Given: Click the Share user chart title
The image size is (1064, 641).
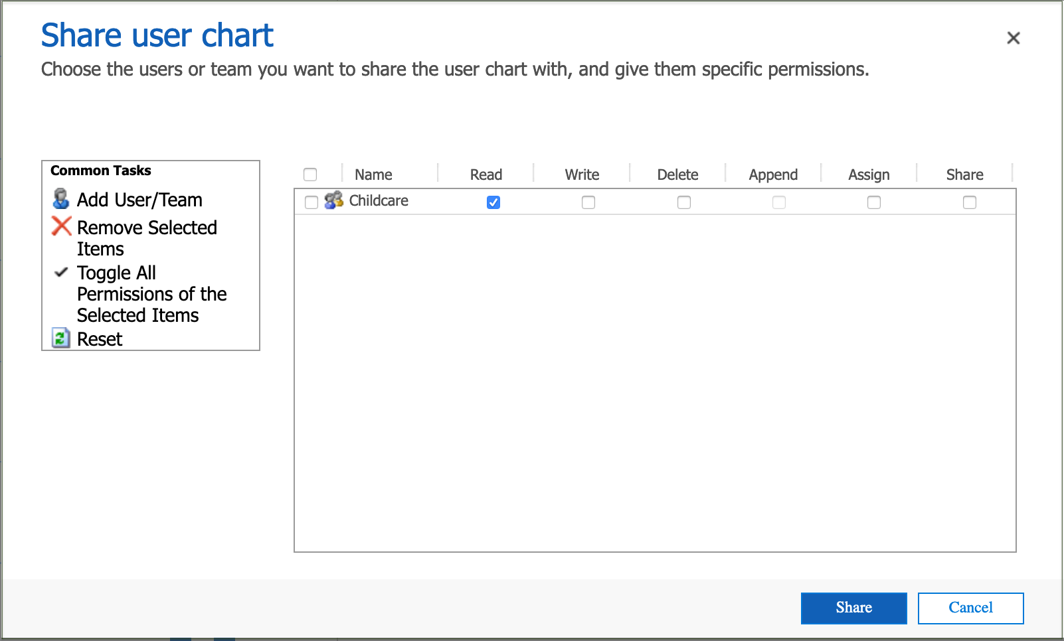Looking at the screenshot, I should tap(157, 35).
